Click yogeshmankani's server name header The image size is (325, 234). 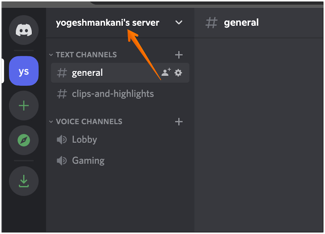pyautogui.click(x=107, y=23)
